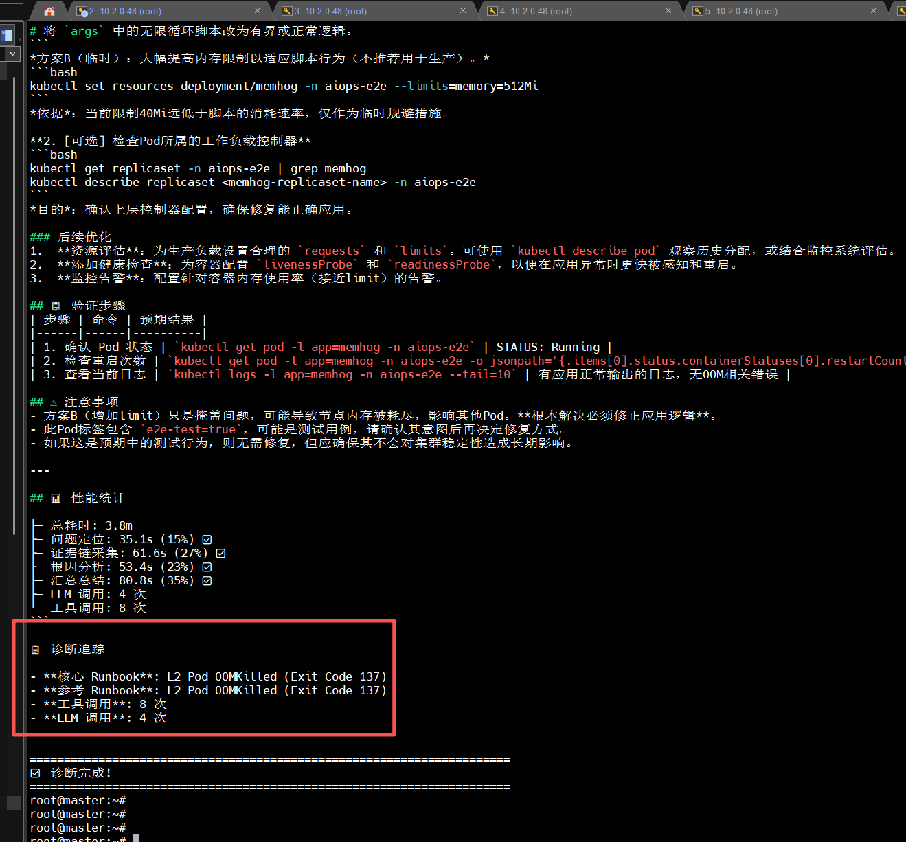Image resolution: width=906 pixels, height=842 pixels.
Task: Click the 'e2e-test=true' label text
Action: (x=191, y=429)
